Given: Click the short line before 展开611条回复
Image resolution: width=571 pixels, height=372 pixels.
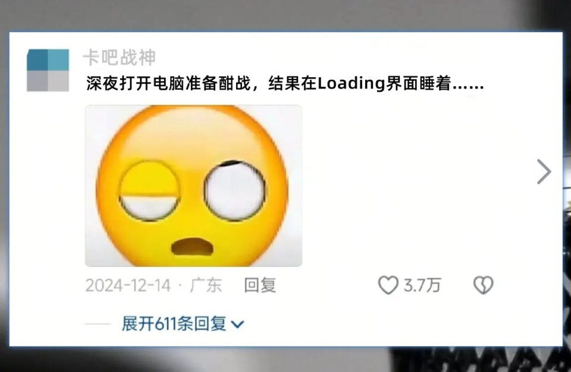Looking at the screenshot, I should 98,324.
